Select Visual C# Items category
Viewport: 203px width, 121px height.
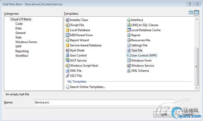[21, 19]
